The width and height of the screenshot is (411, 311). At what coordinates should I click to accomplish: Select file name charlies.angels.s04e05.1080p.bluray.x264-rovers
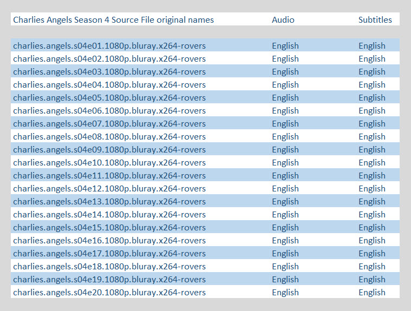109,98
